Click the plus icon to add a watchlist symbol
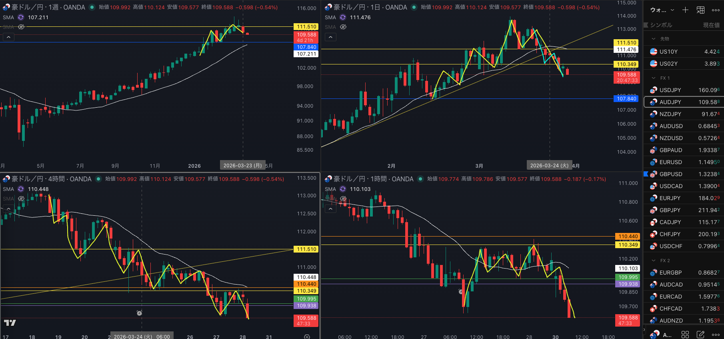 point(685,10)
